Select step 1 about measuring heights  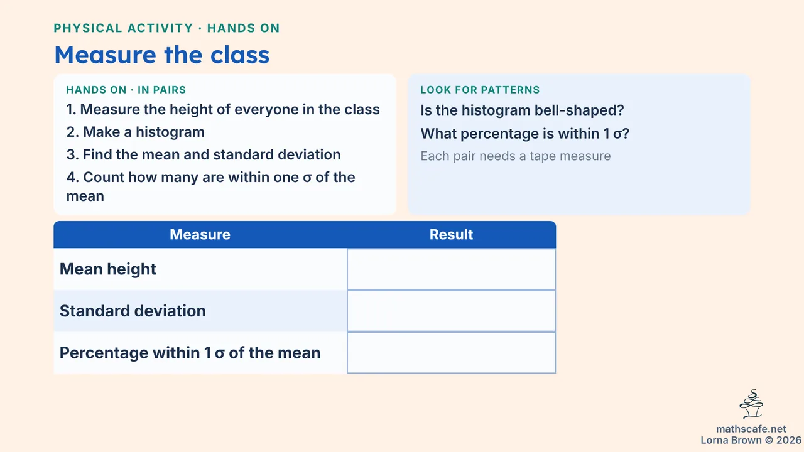[223, 109]
